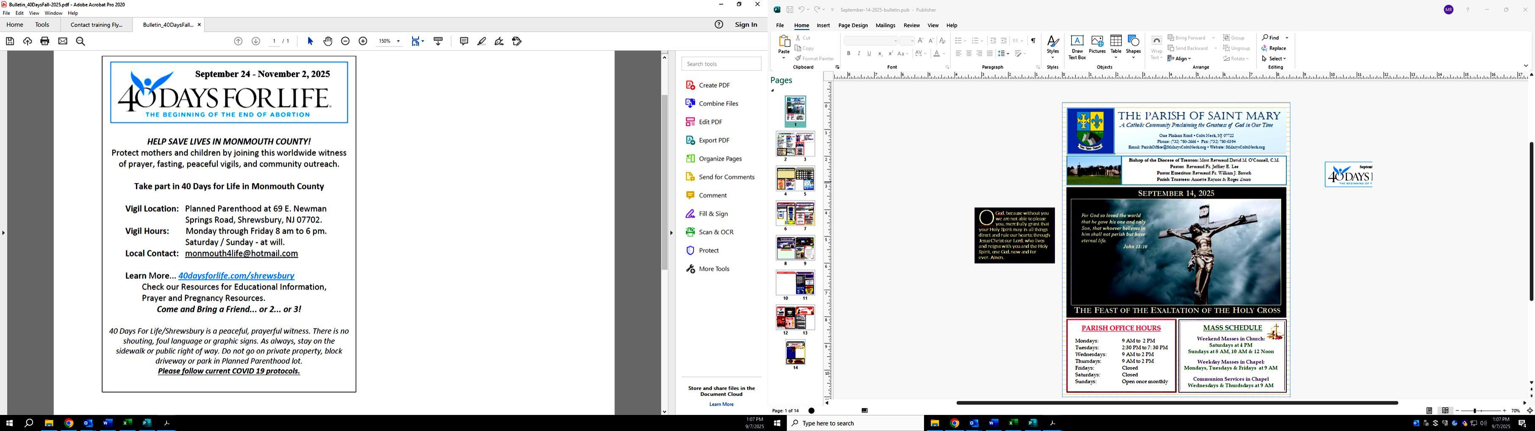Turn on justify alignment in Publisher
Image resolution: width=1535 pixels, height=431 pixels.
990,54
